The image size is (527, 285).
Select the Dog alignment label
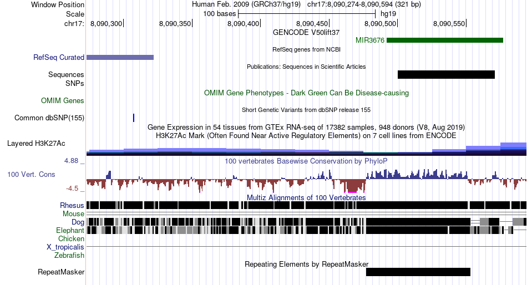pos(78,222)
